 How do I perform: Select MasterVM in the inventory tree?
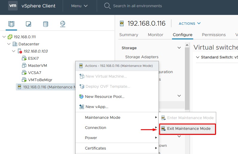[37, 65]
